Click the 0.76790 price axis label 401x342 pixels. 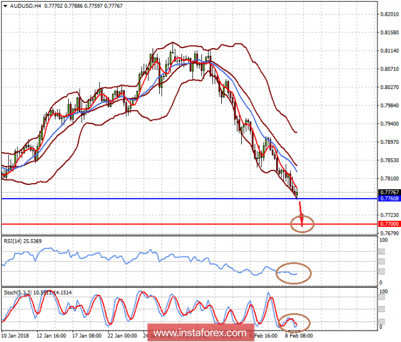[x=388, y=233]
